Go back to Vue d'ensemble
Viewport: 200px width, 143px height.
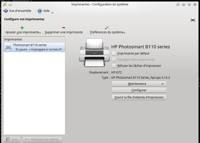point(17,11)
